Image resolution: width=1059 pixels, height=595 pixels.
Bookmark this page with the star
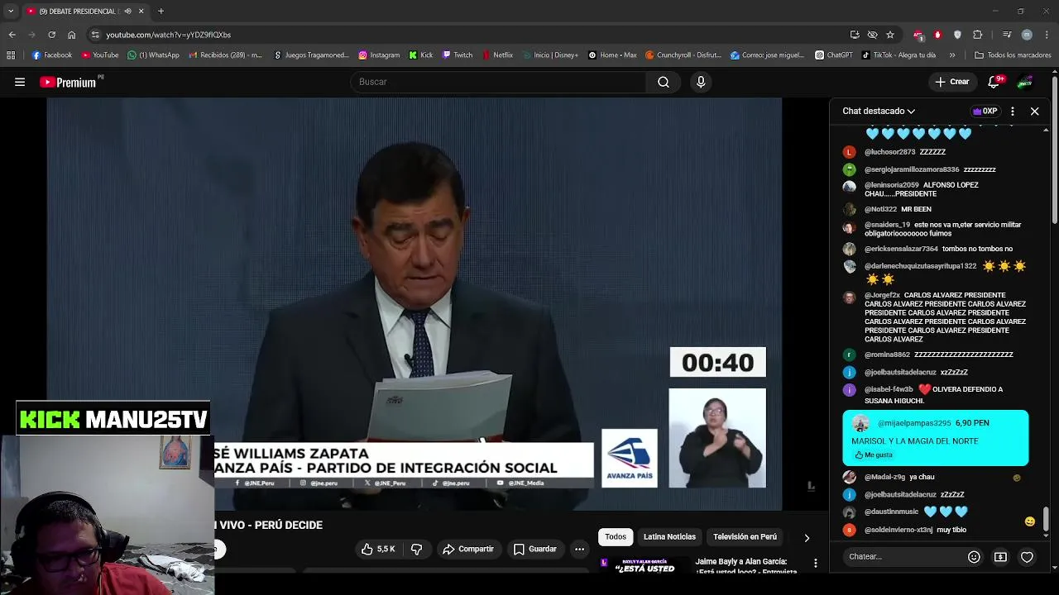890,35
